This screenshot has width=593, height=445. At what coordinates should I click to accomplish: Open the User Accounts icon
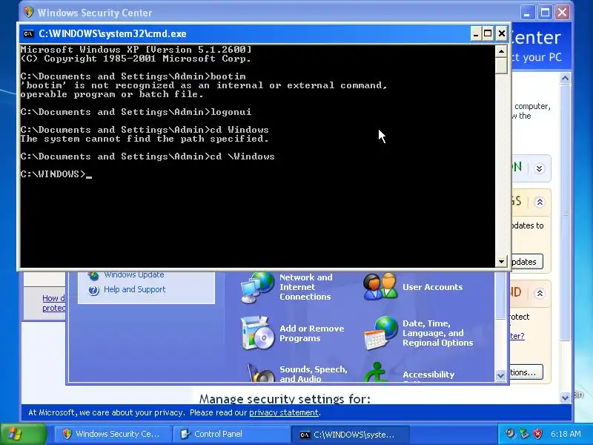click(x=380, y=286)
